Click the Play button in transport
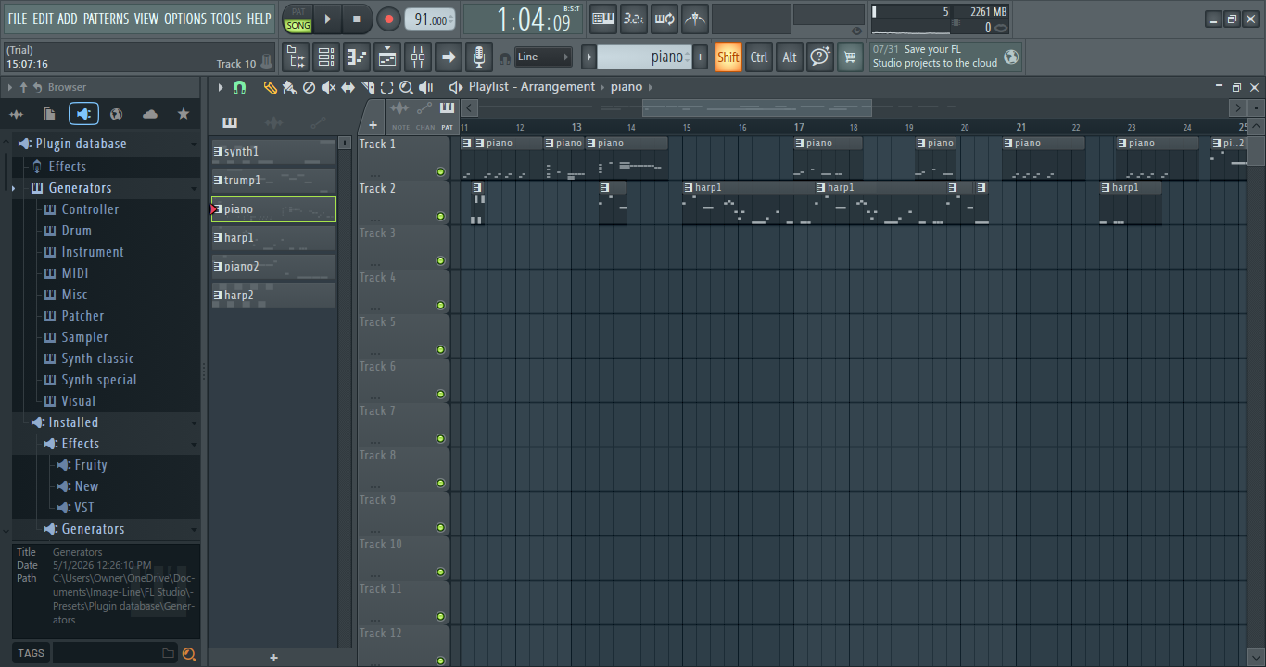Screen dimensions: 1266x667 point(327,19)
